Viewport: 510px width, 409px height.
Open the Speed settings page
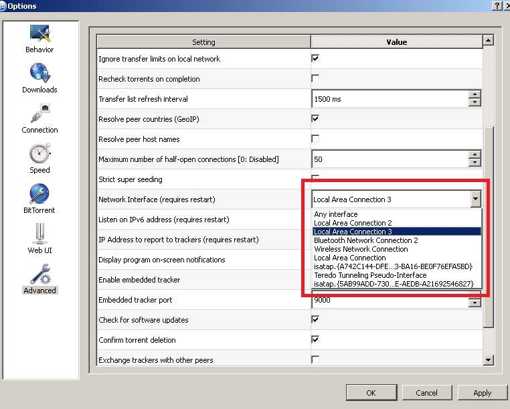click(x=39, y=159)
